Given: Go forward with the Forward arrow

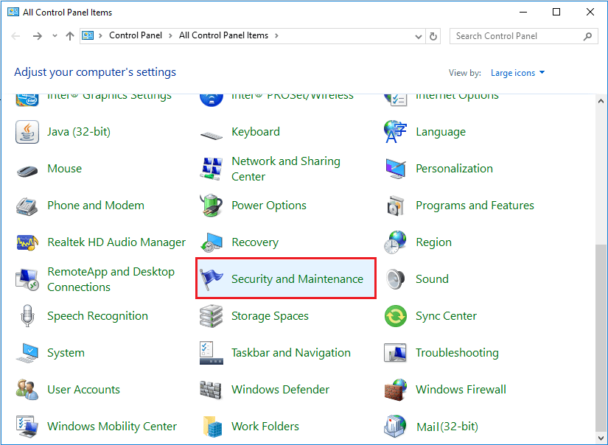Looking at the screenshot, I should 38,36.
